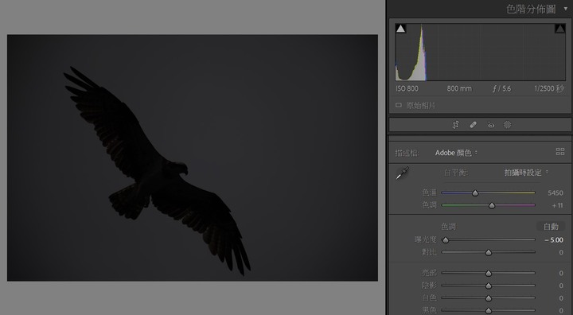573x315 pixels.
Task: Click the contrast value 0 field
Action: (561, 252)
